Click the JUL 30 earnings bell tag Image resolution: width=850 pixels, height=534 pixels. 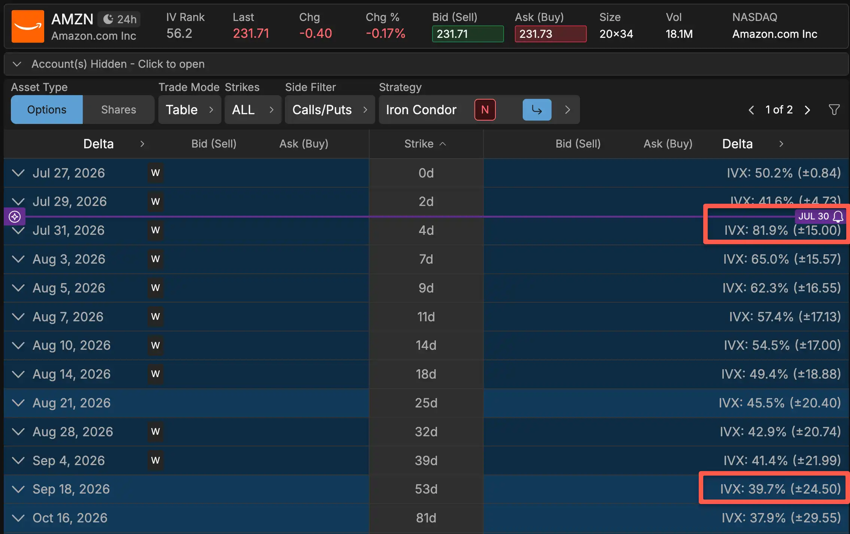820,216
